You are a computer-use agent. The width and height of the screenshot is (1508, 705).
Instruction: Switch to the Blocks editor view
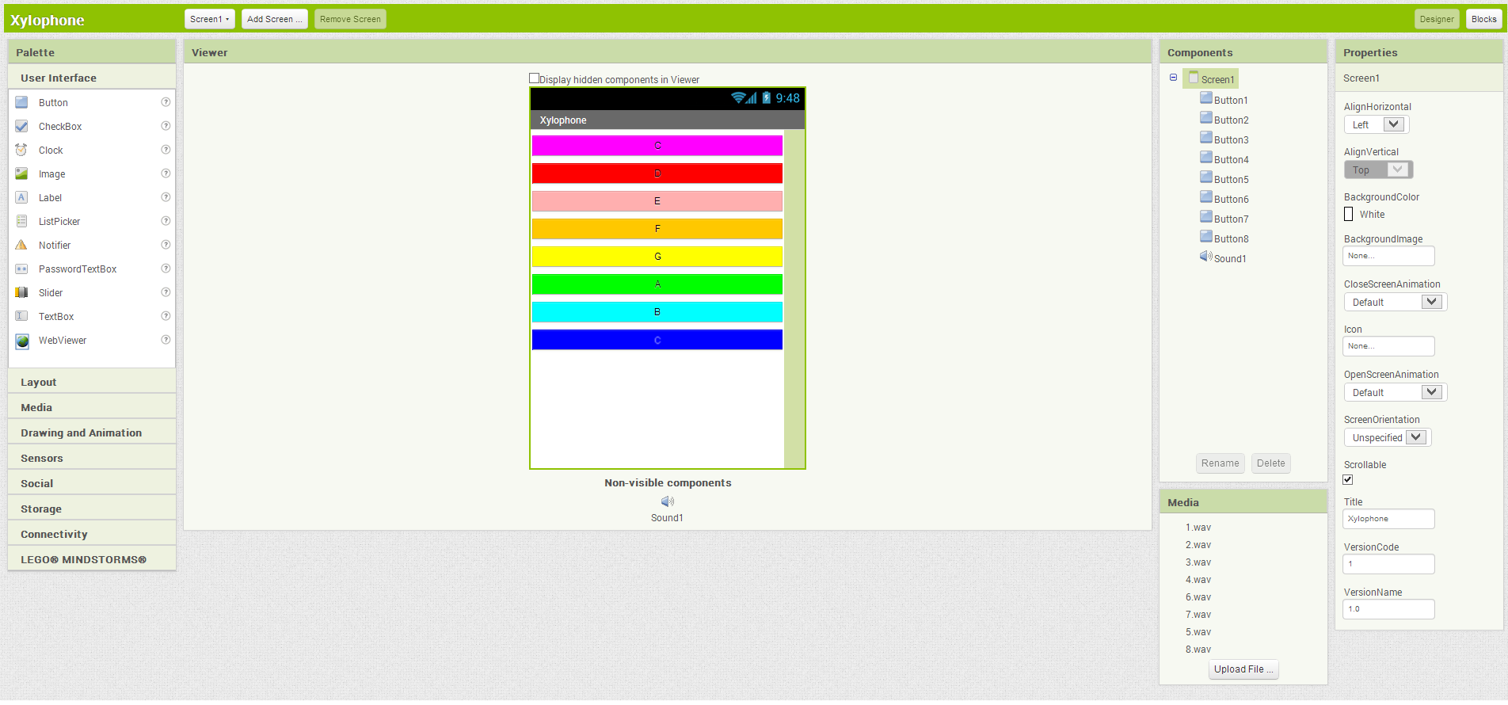point(1483,19)
